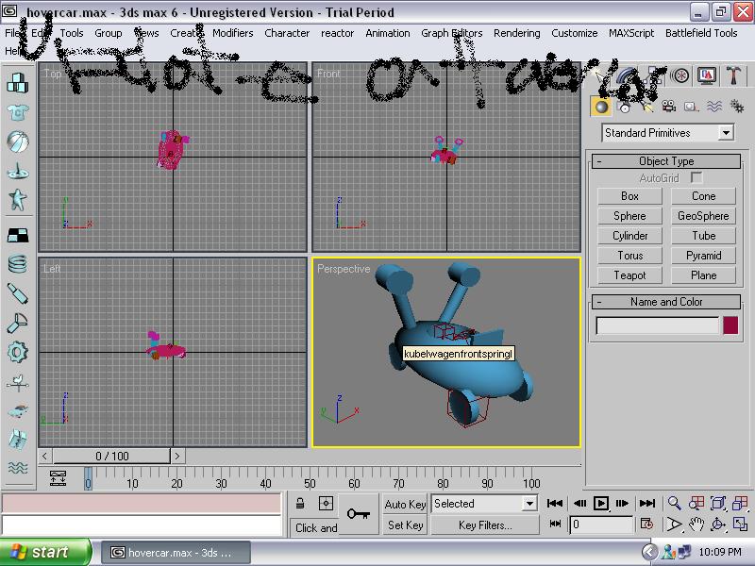Viewport: 755px width, 566px height.
Task: Select the Systems gears category icon
Action: 737,106
